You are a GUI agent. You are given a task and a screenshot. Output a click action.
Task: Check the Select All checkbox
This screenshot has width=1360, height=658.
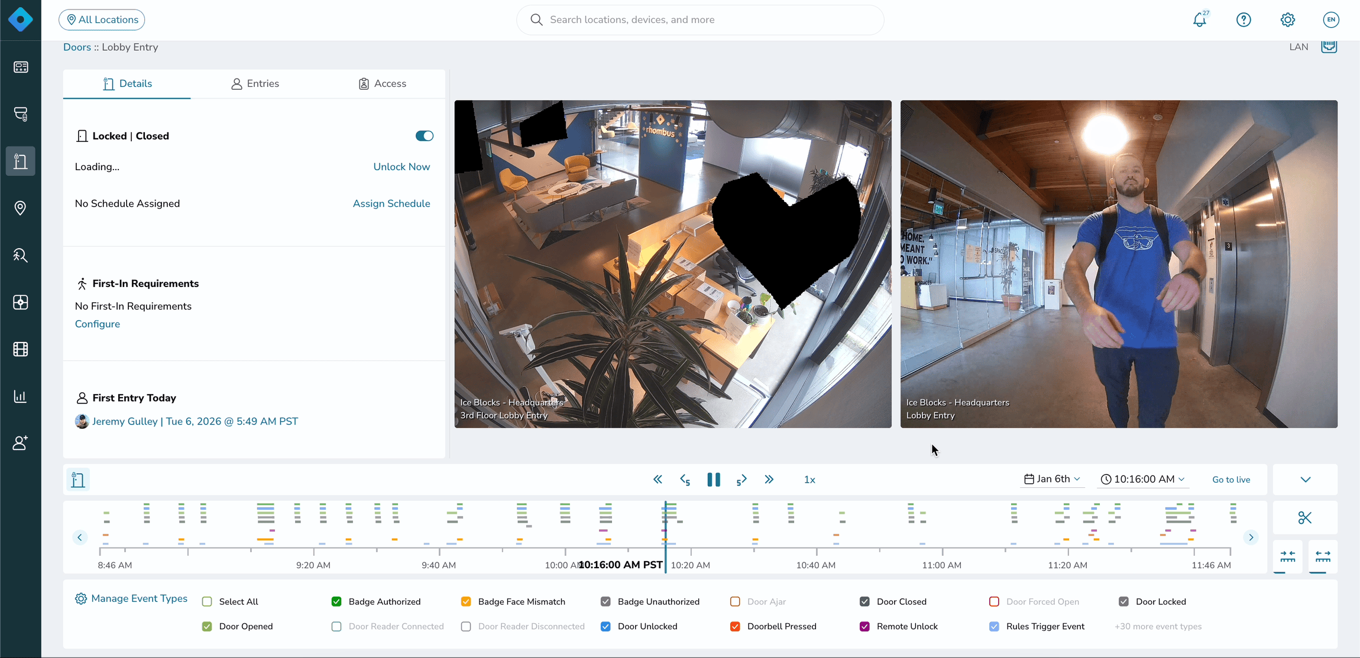coord(207,602)
